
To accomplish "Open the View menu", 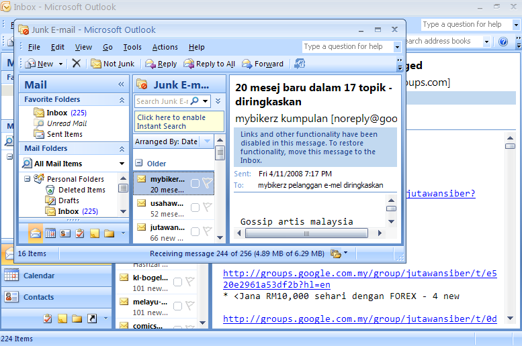I will [x=83, y=47].
